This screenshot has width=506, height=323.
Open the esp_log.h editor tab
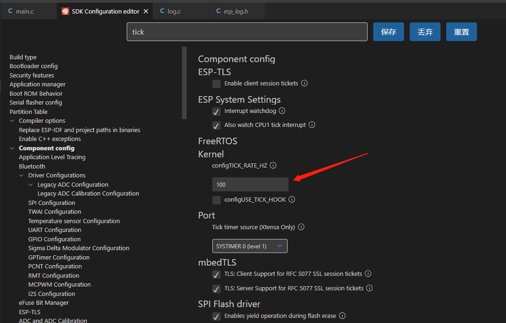235,11
